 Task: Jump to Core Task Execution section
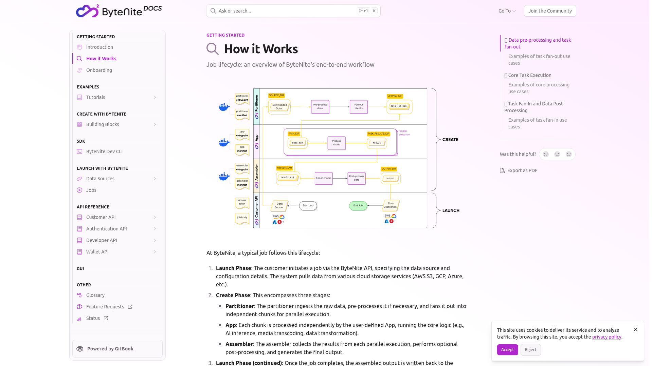pos(528,75)
